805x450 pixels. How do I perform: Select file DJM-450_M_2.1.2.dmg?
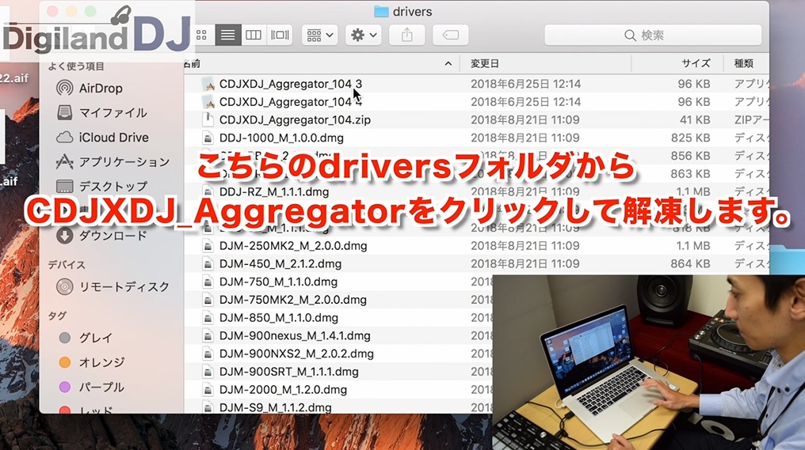pyautogui.click(x=280, y=263)
